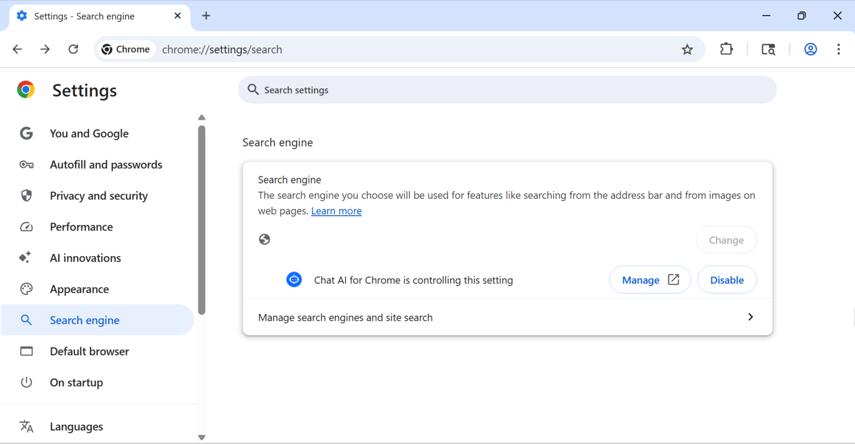The width and height of the screenshot is (855, 444).
Task: Click the translate icon for Languages
Action: click(x=26, y=426)
